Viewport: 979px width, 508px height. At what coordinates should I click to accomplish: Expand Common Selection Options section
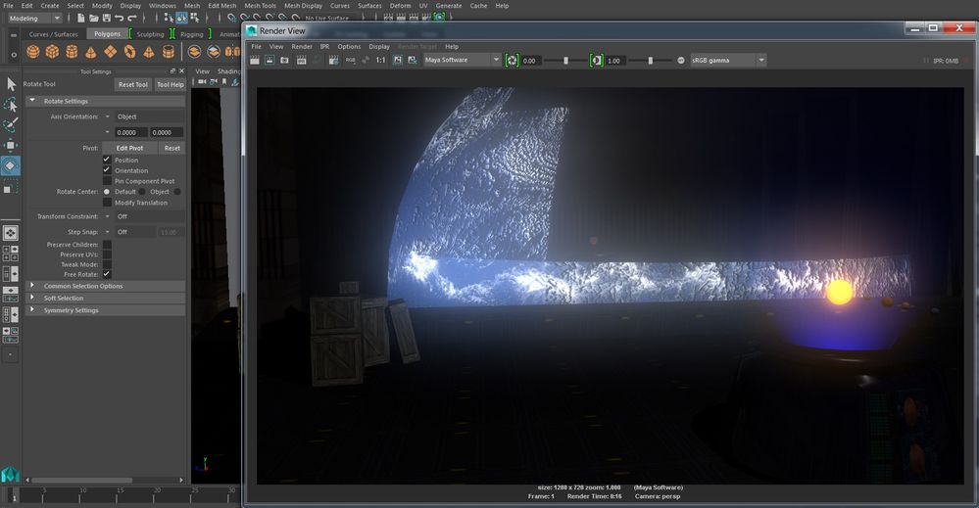105,286
